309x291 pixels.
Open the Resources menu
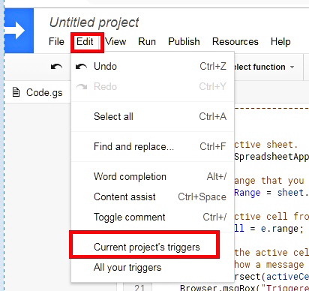pyautogui.click(x=235, y=41)
